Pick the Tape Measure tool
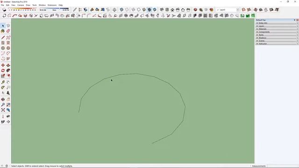Image resolution: width=299 pixels, height=168 pixels. [3, 82]
